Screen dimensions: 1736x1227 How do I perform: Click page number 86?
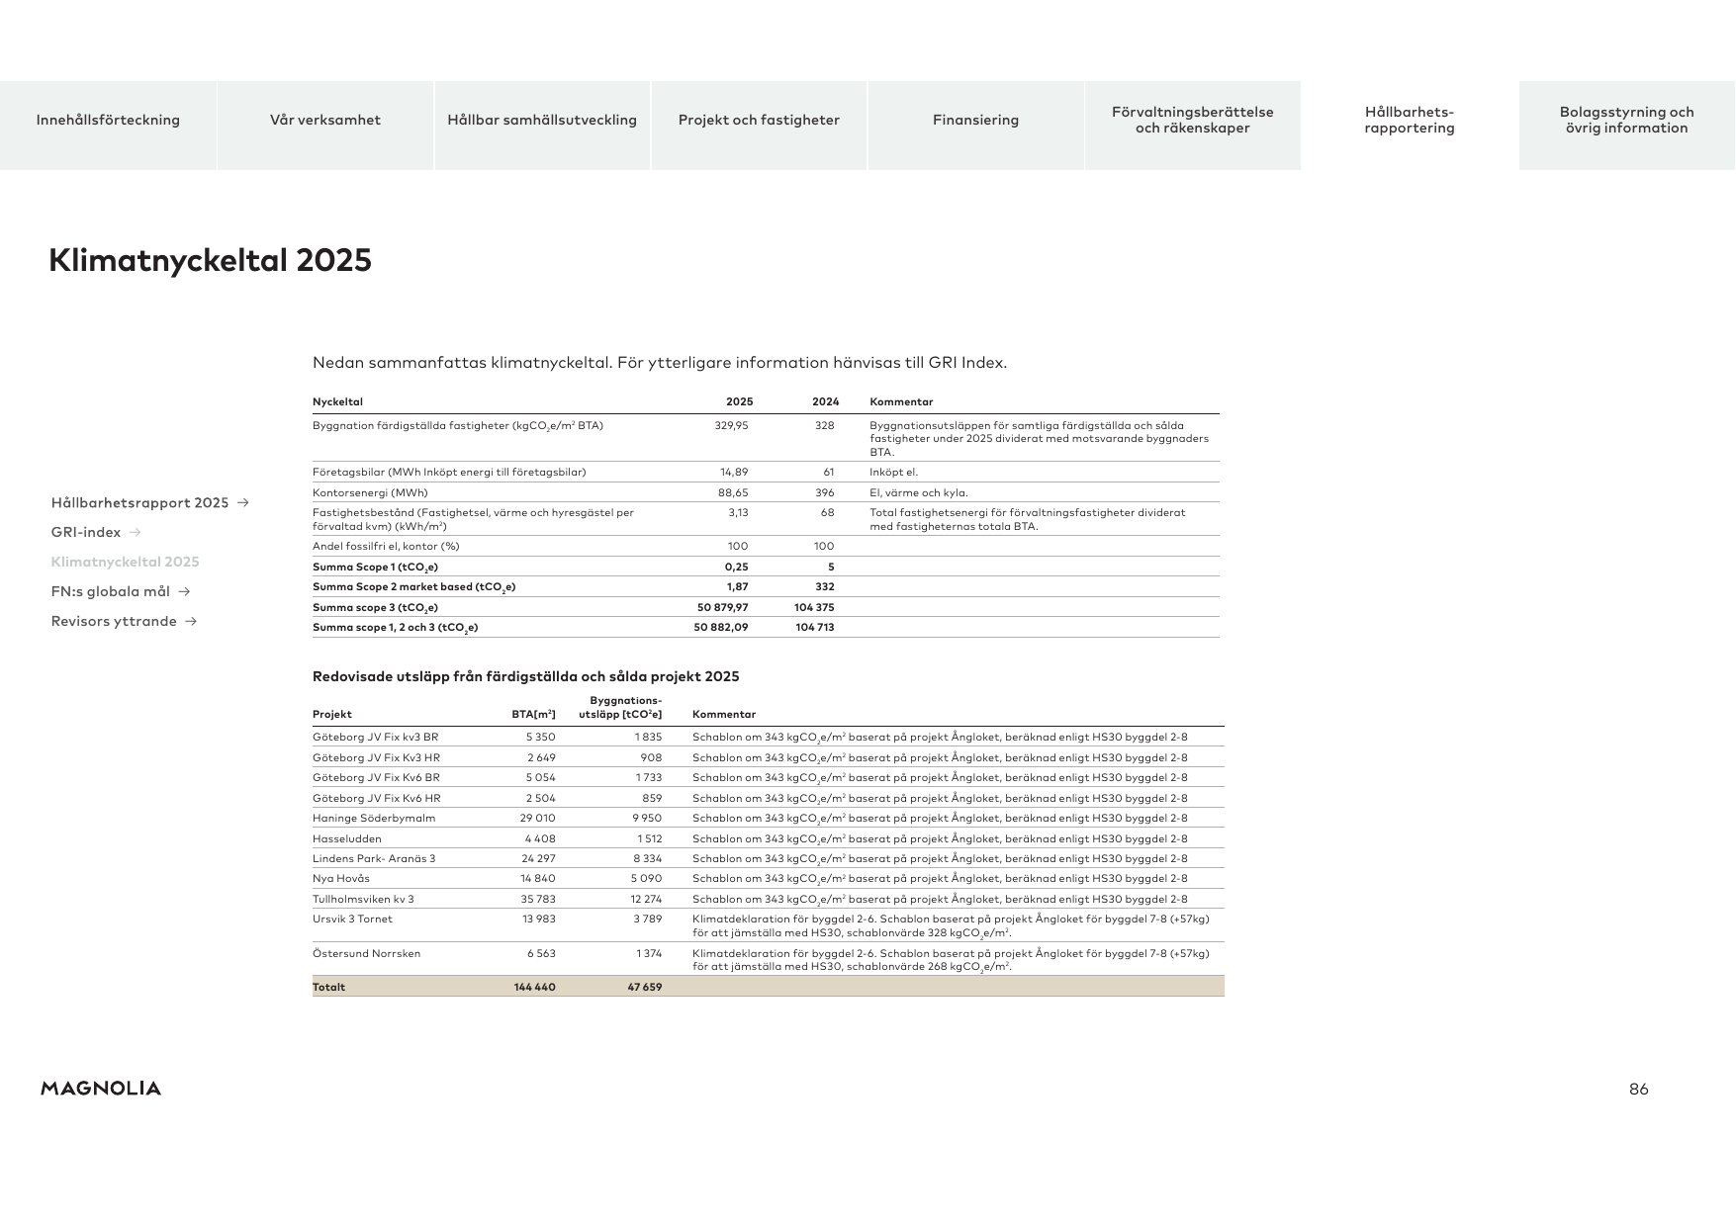click(x=1638, y=1089)
